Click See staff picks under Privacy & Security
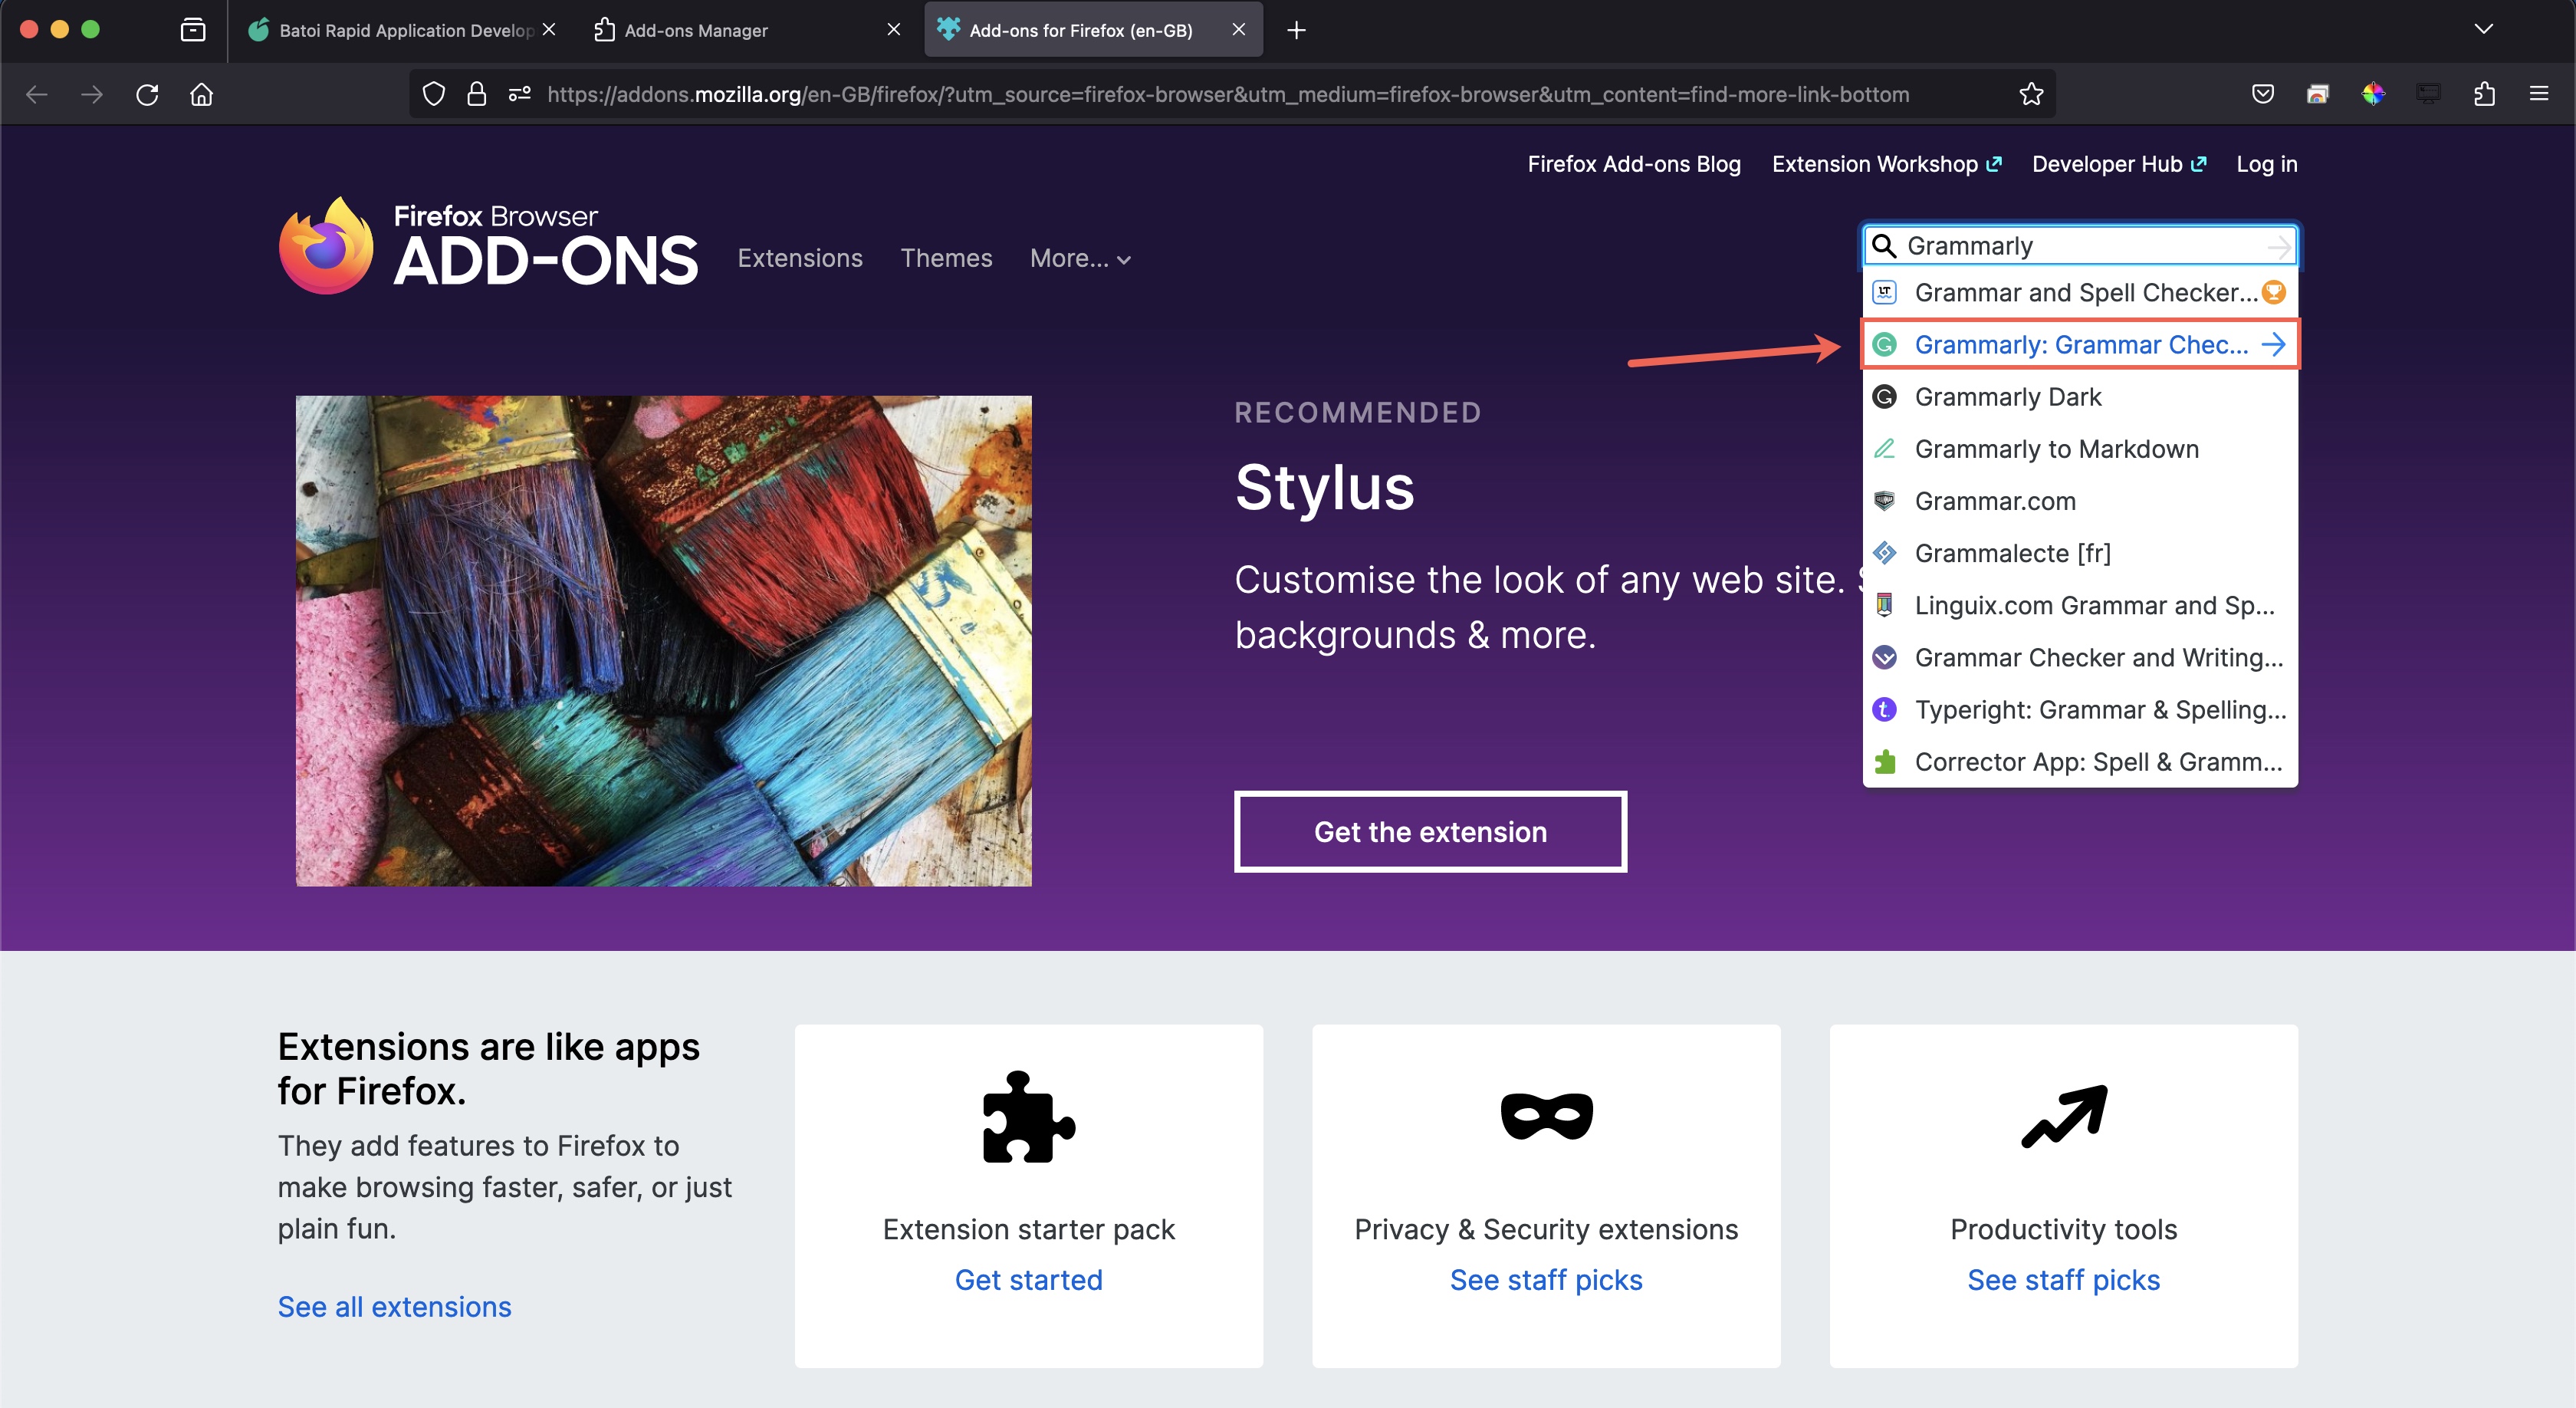2576x1408 pixels. 1546,1280
